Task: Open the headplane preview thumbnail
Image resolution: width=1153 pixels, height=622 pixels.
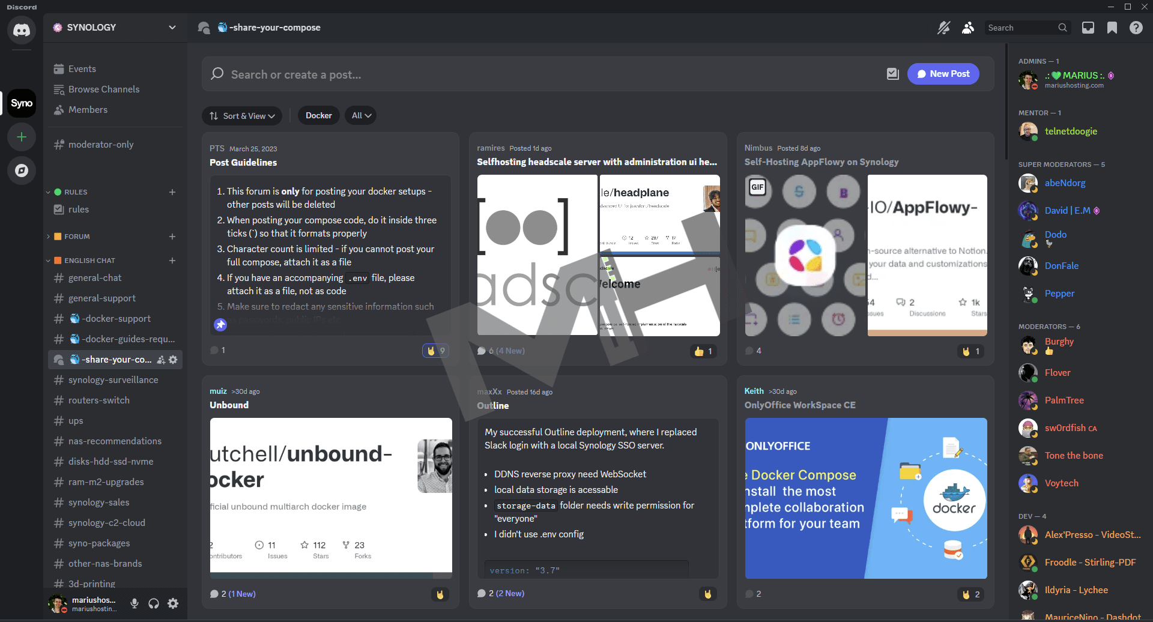Action: 659,213
